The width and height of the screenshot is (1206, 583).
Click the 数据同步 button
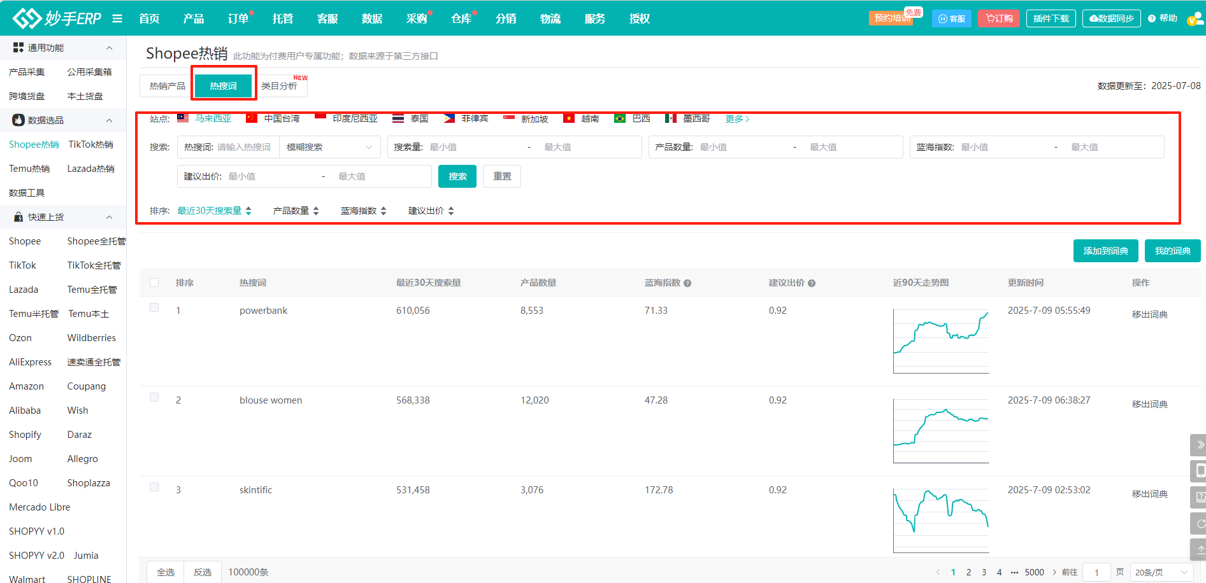pos(1112,18)
